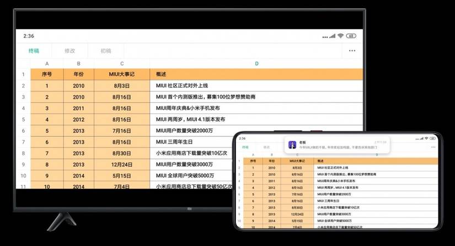The image size is (455, 246).
Task: Switch to the 终稿 tab on the TV
Action: point(34,51)
